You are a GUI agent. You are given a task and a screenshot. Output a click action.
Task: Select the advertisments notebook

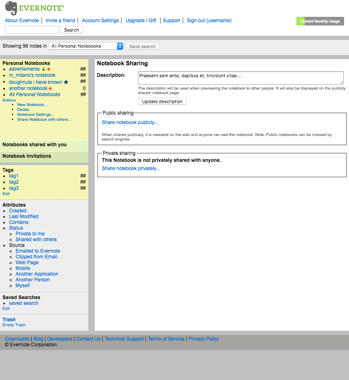click(x=24, y=69)
